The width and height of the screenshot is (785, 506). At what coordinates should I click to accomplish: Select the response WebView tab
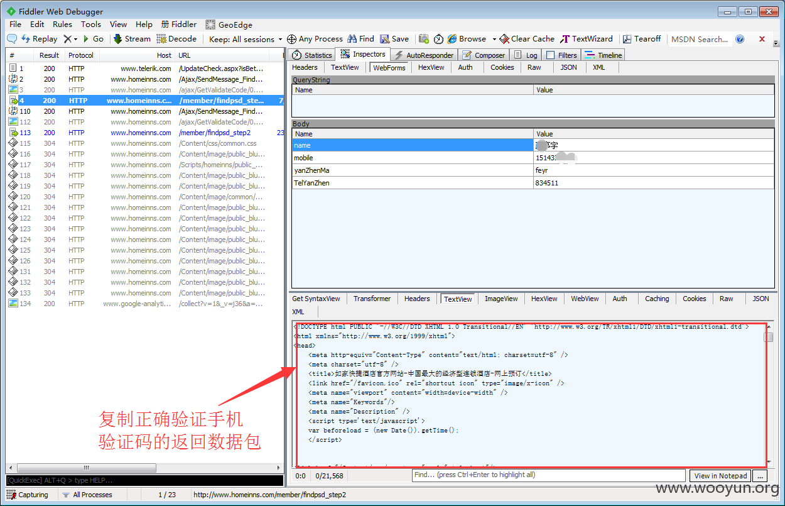585,299
